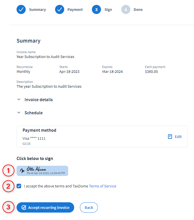Click the Payment step checkmark icon
194x220 pixels.
60,9
